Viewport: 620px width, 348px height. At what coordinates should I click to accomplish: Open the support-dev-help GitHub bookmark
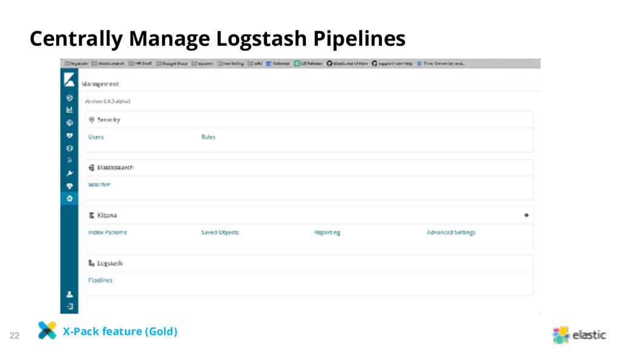pos(392,63)
